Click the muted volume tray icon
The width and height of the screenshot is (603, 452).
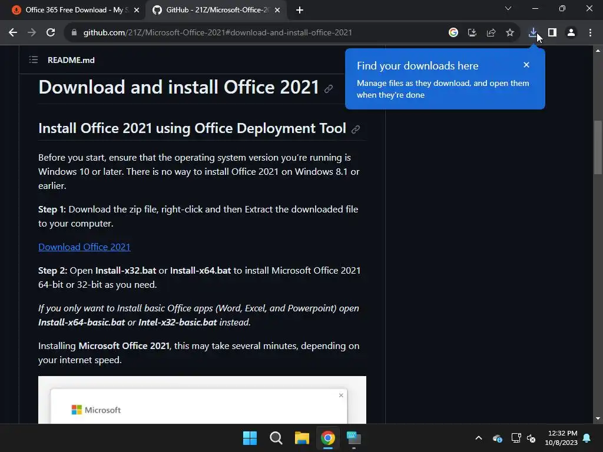pos(532,438)
